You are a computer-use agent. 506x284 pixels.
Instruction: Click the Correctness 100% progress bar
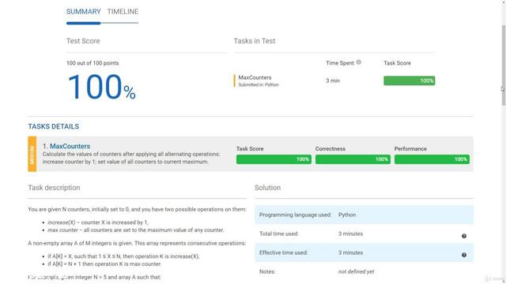[x=353, y=159]
